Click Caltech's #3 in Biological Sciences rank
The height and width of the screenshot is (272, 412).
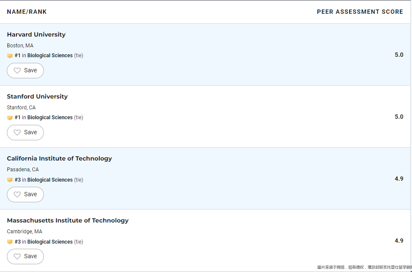click(49, 180)
